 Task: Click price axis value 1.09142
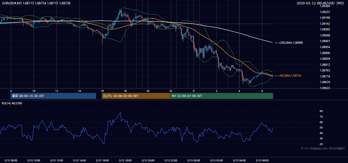point(325,24)
